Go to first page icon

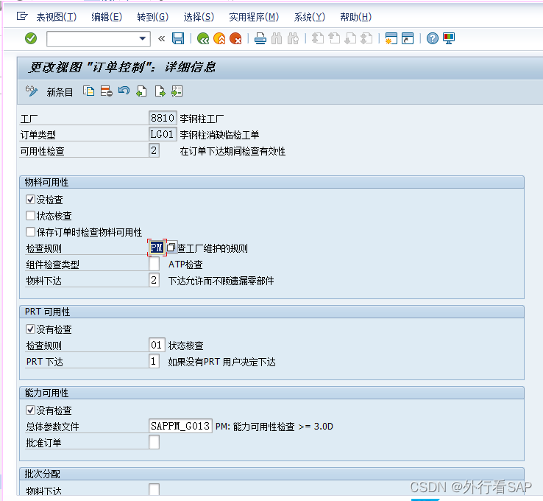coord(318,38)
